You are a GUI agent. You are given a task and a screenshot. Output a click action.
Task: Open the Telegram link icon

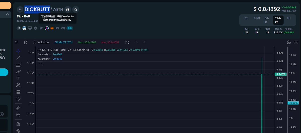coord(35,28)
